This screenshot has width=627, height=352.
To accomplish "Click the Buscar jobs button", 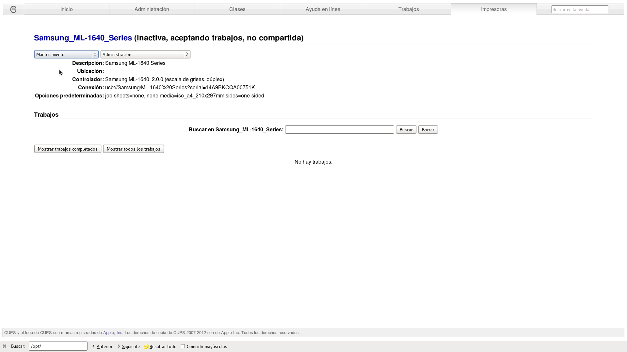I will 406,130.
